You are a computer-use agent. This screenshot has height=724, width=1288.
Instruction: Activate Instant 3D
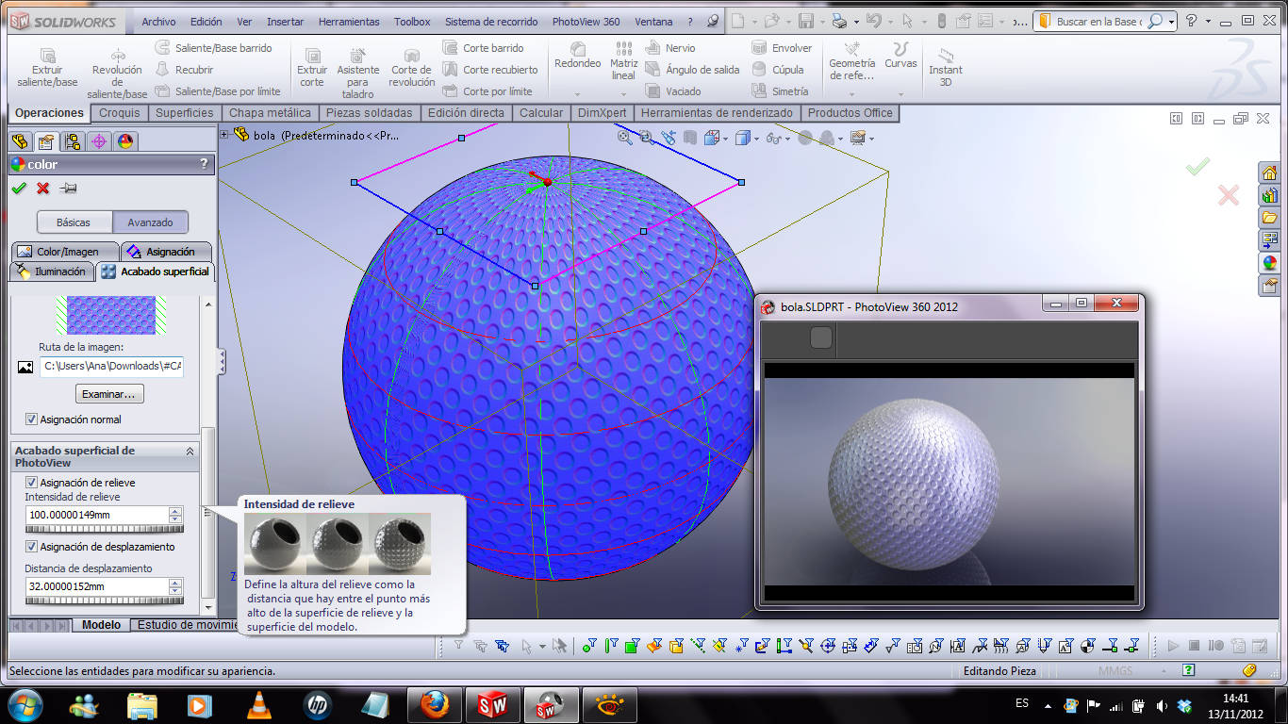(x=946, y=66)
